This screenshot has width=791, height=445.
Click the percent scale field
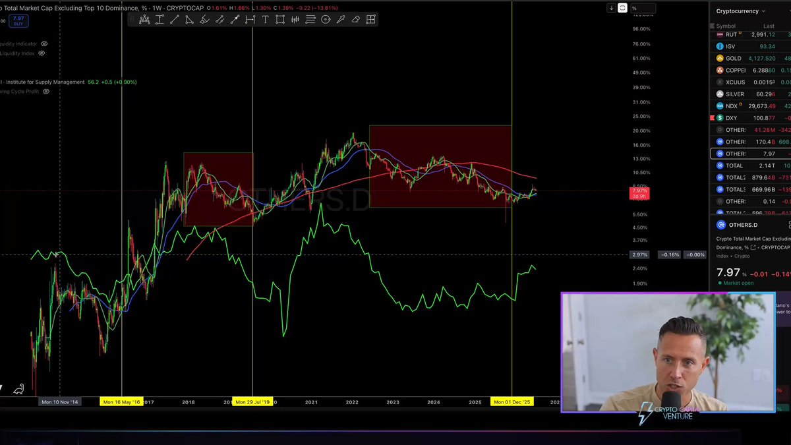(x=643, y=8)
